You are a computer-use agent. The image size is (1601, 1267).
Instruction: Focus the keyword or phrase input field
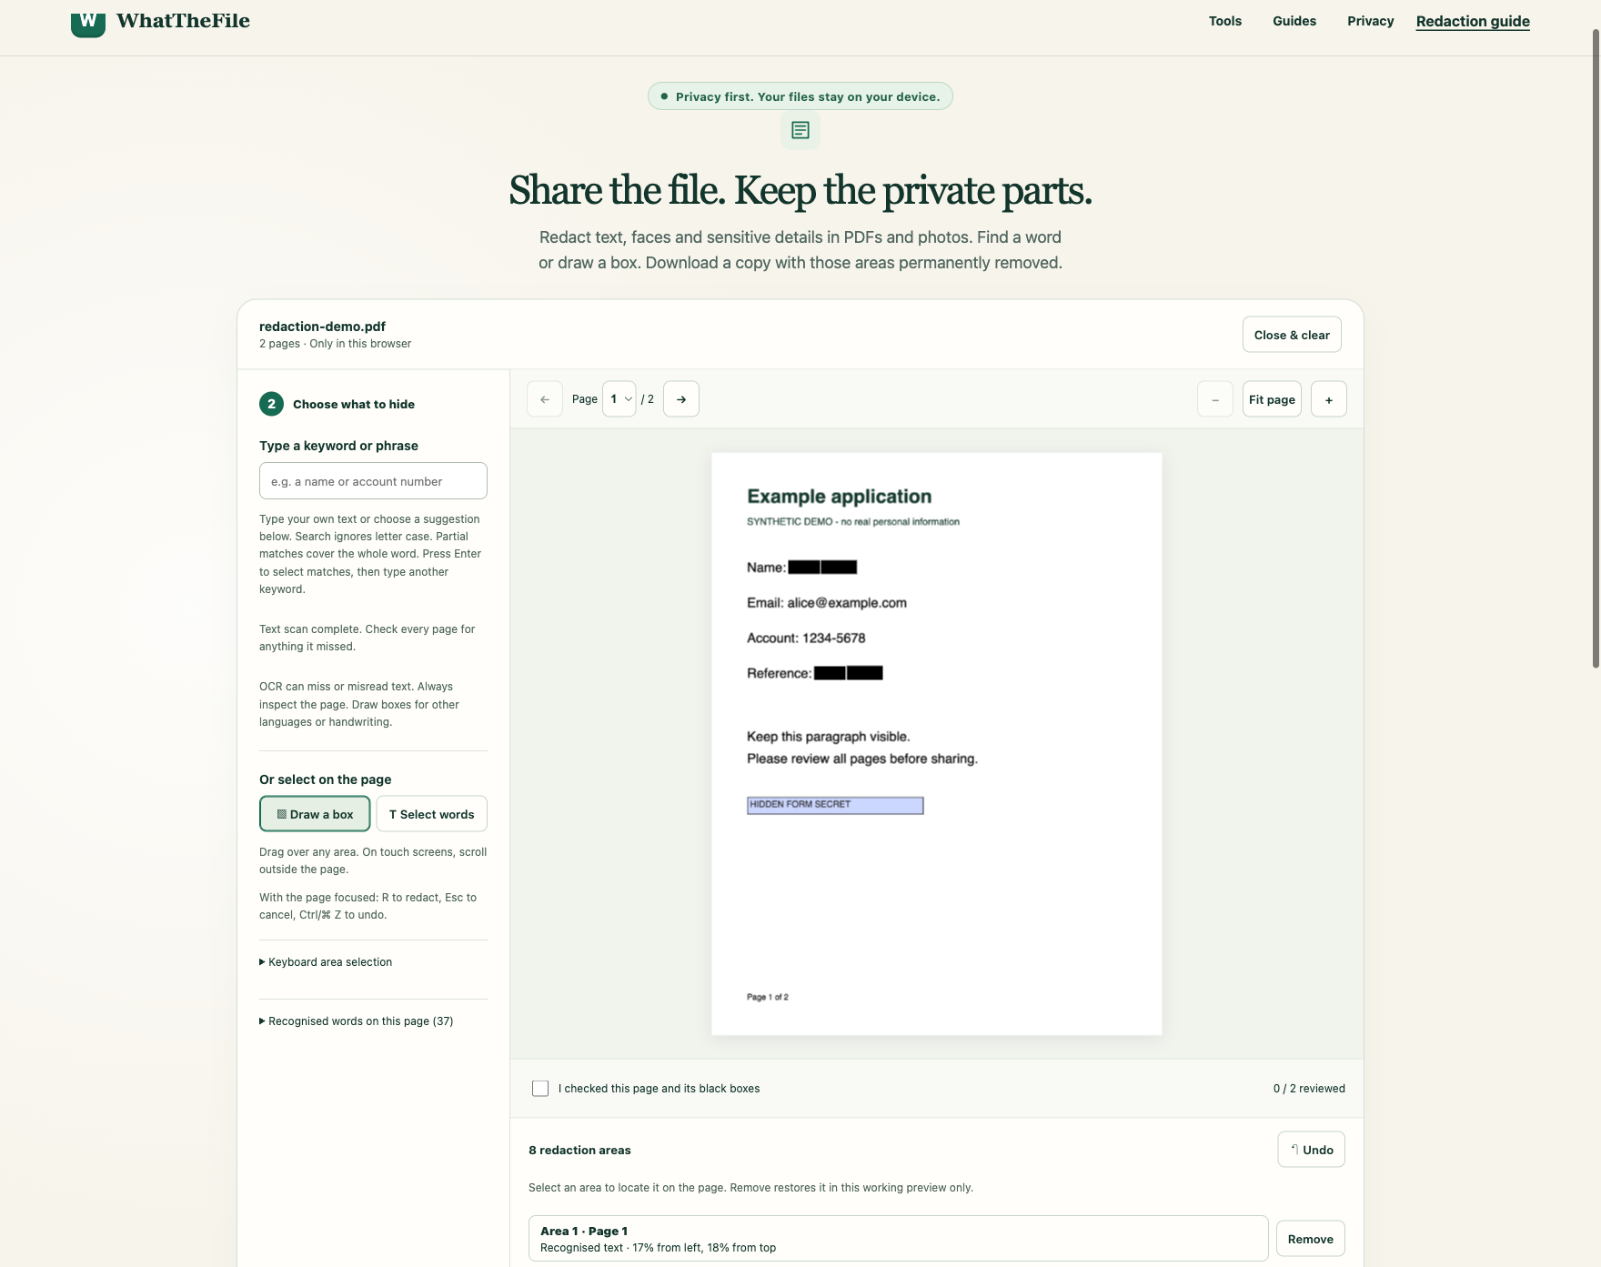[373, 481]
